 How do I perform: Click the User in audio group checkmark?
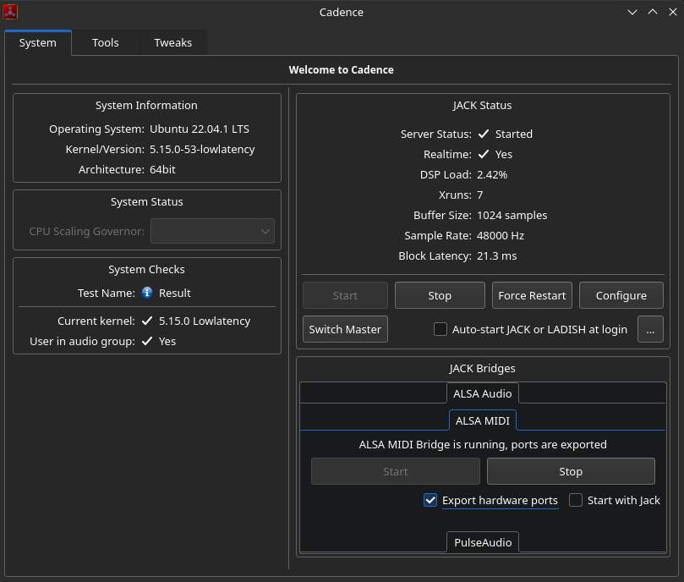pos(147,341)
